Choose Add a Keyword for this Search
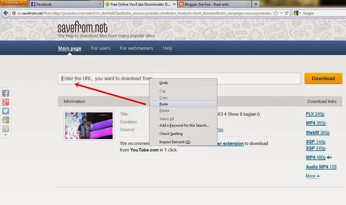The width and height of the screenshot is (346, 205). click(x=183, y=125)
